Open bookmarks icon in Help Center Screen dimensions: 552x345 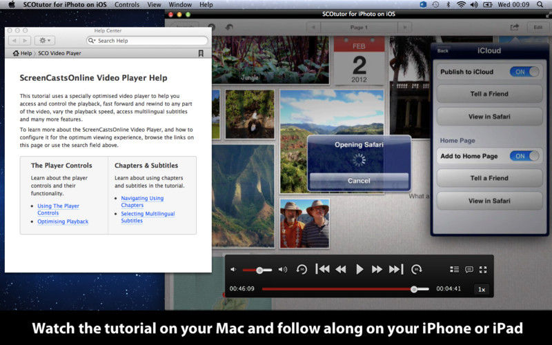click(x=201, y=53)
